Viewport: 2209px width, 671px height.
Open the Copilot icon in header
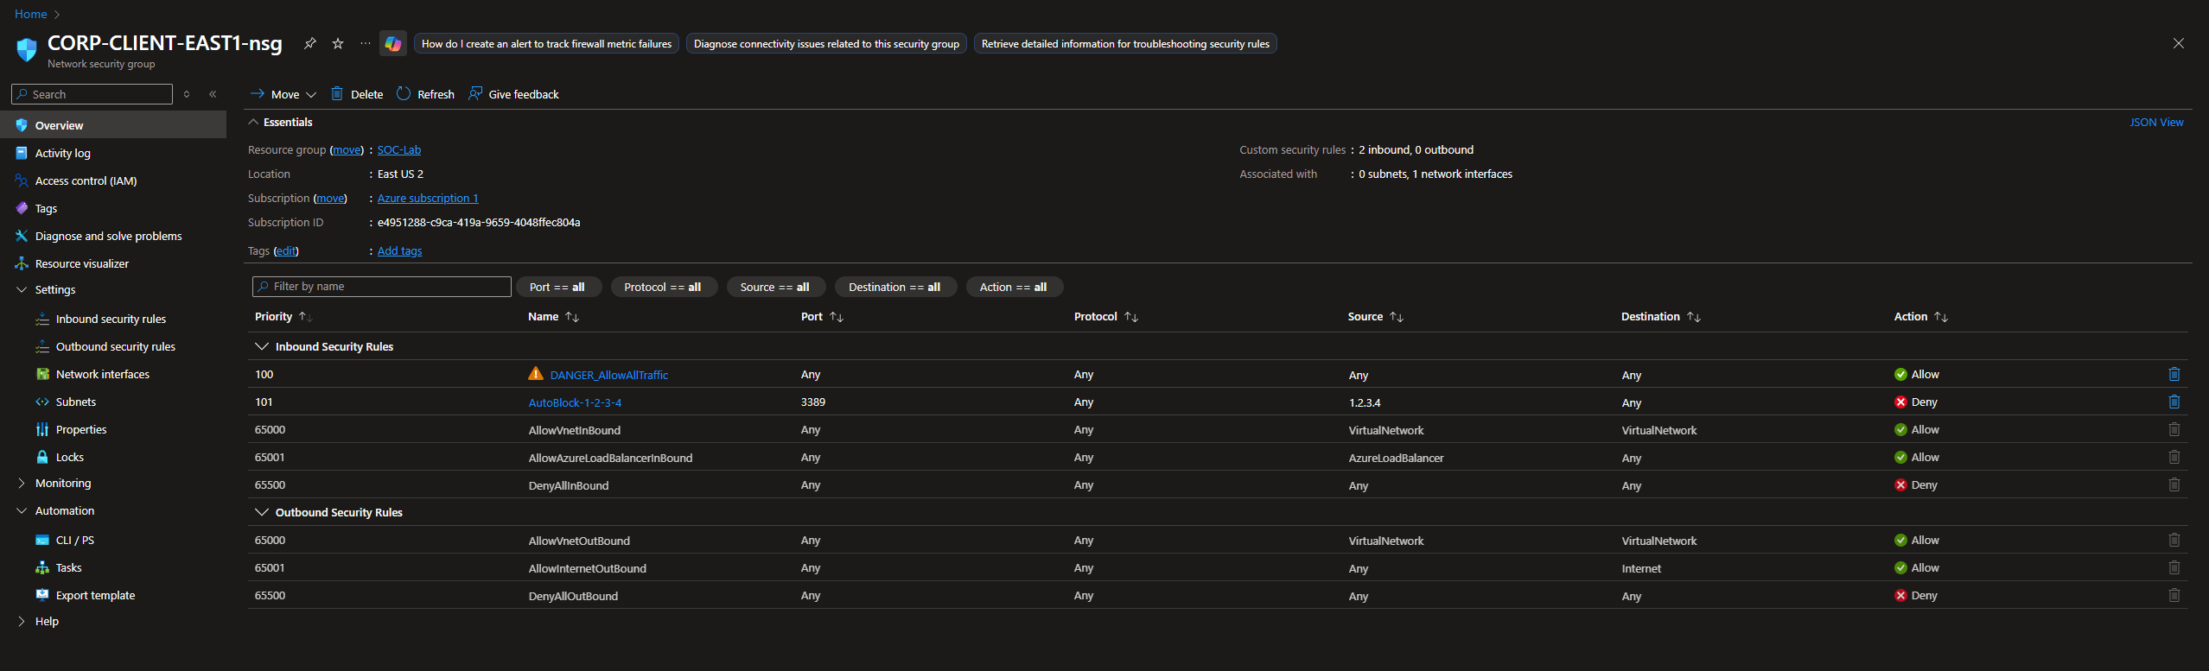tap(393, 44)
